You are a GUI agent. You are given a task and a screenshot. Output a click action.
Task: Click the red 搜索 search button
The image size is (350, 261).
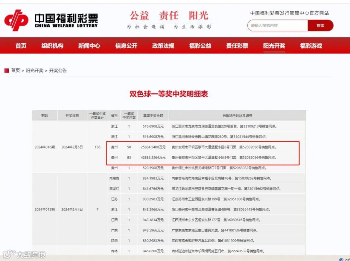pyautogui.click(x=320, y=26)
